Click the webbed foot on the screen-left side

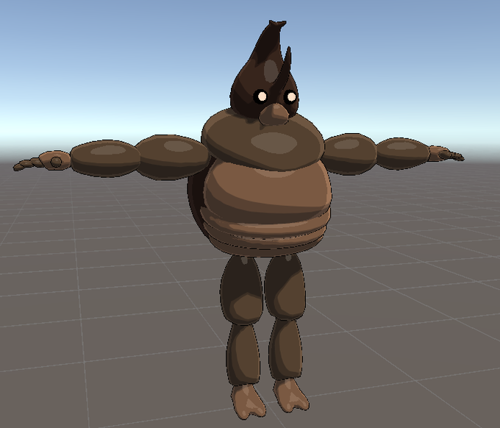point(249,402)
